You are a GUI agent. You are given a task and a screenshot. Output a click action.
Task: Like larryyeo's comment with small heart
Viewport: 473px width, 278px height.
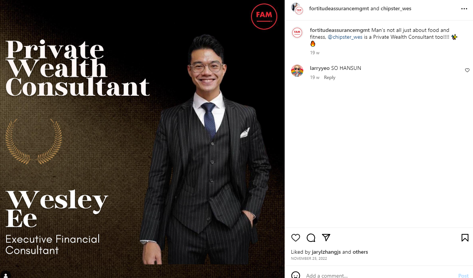point(467,70)
